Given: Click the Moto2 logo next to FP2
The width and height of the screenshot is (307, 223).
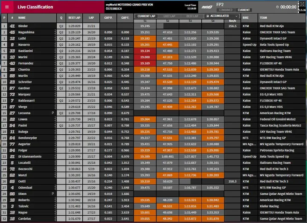Looking at the screenshot, I should pos(207,7).
